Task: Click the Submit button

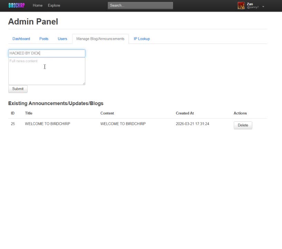Action: 18,89
